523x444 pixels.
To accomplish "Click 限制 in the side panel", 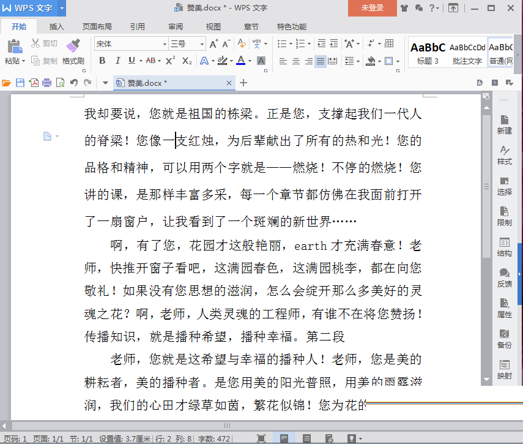I will point(504,217).
